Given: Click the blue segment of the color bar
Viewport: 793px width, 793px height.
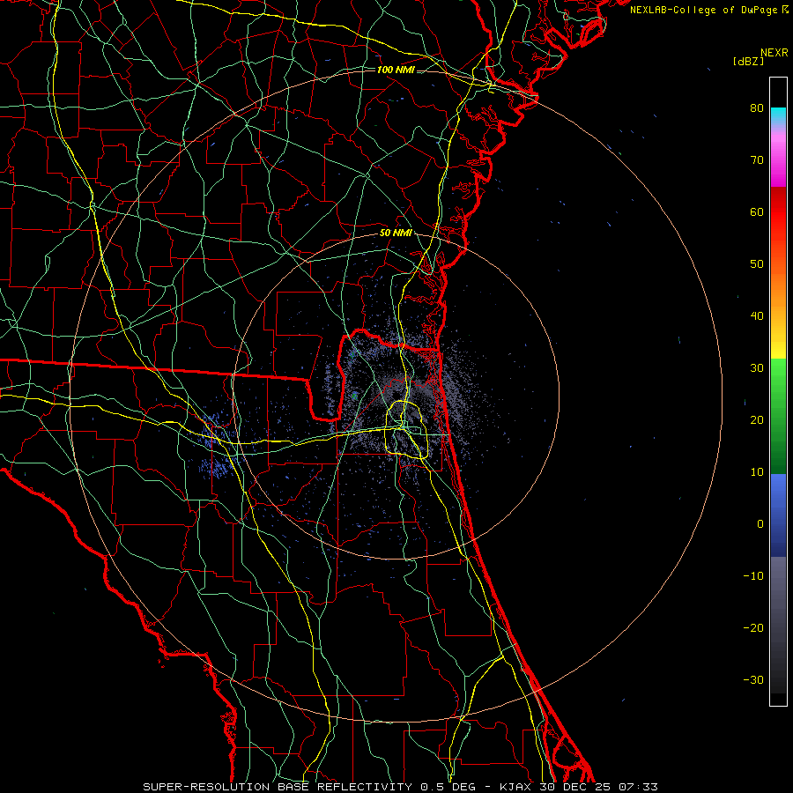Looking at the screenshot, I should click(x=778, y=515).
